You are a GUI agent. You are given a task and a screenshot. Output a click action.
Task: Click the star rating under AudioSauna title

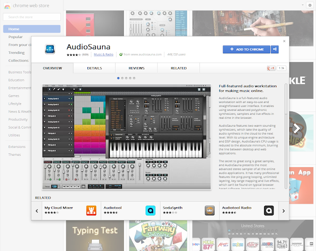pos(74,55)
